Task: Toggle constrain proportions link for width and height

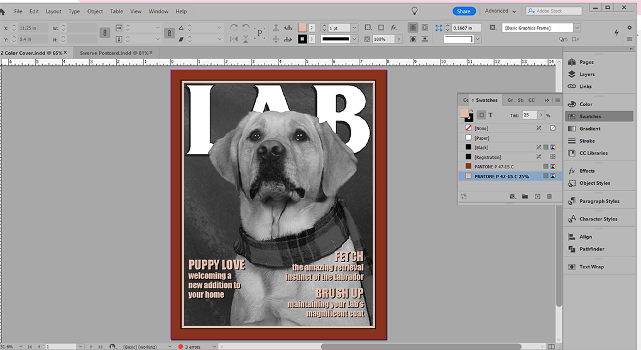Action: tap(105, 33)
